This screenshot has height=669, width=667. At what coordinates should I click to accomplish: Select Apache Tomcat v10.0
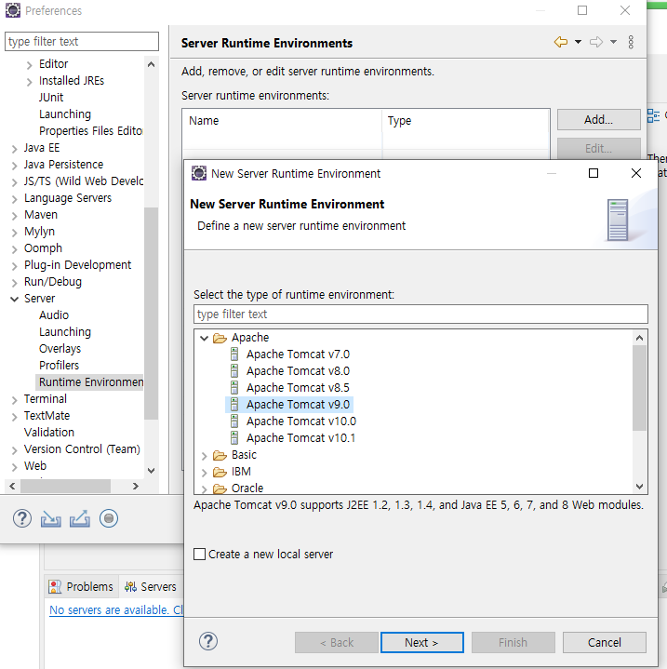[x=301, y=421]
